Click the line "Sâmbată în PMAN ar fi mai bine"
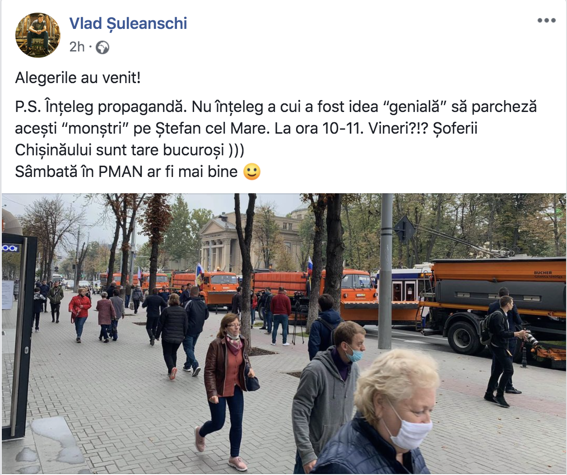The height and width of the screenshot is (475, 567). (x=126, y=172)
